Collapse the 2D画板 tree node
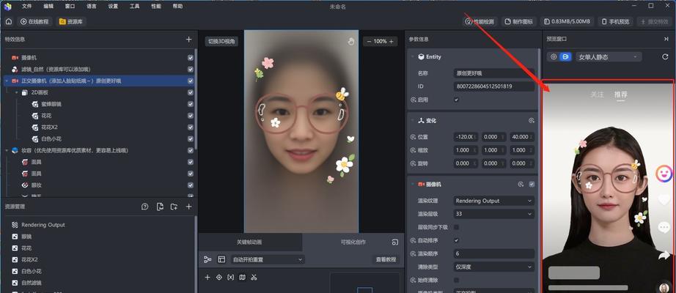The height and width of the screenshot is (293, 676). 15,92
